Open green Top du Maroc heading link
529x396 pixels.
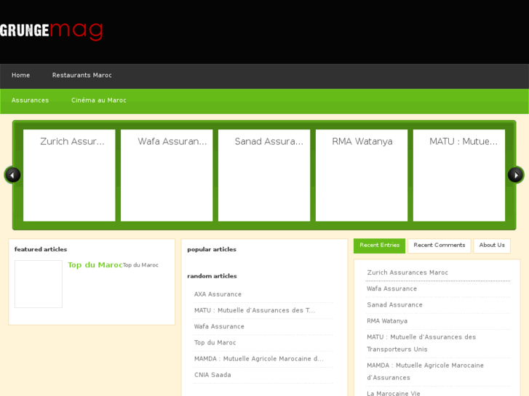(x=95, y=265)
